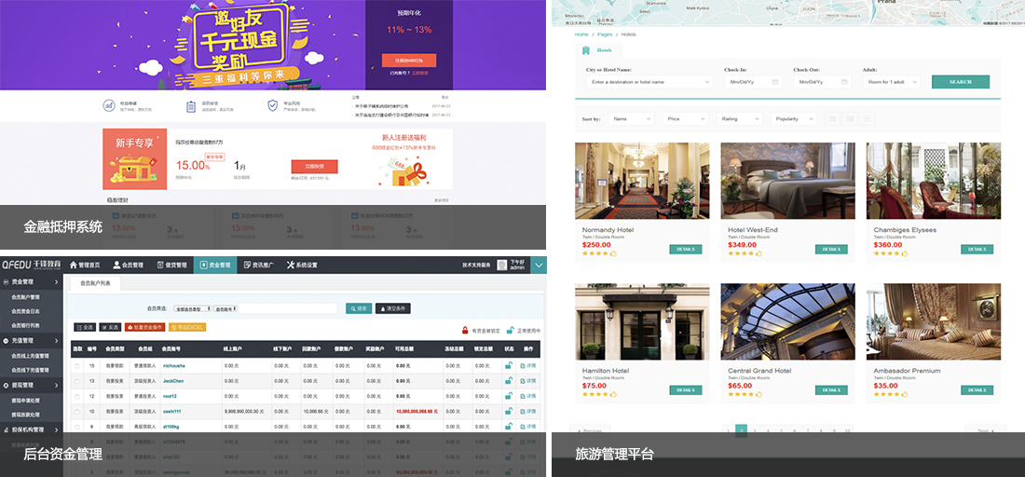
Task: Click the QFEDU logo in admin panel
Action: click(32, 265)
